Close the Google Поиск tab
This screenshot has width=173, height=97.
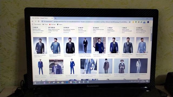[52, 18]
